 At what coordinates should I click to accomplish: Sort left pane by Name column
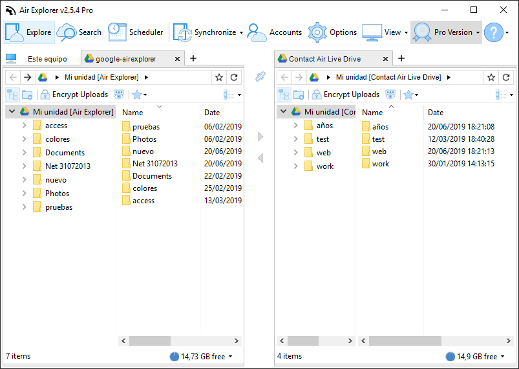coord(159,113)
